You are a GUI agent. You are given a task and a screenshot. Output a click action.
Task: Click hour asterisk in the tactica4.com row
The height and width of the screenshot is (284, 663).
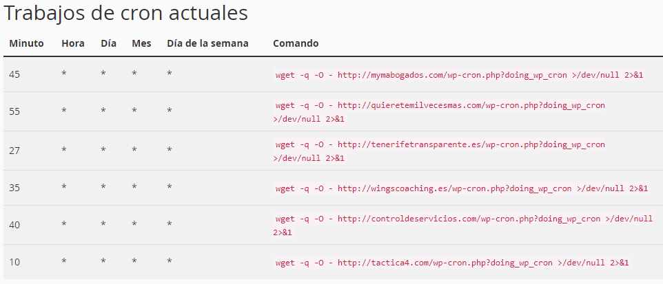click(x=64, y=261)
